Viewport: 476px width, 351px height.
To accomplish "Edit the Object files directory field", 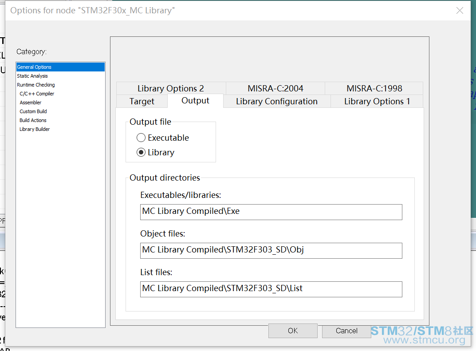I will [271, 251].
